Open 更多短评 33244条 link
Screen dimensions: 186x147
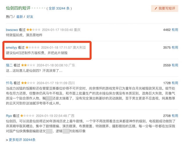[x=22, y=140]
